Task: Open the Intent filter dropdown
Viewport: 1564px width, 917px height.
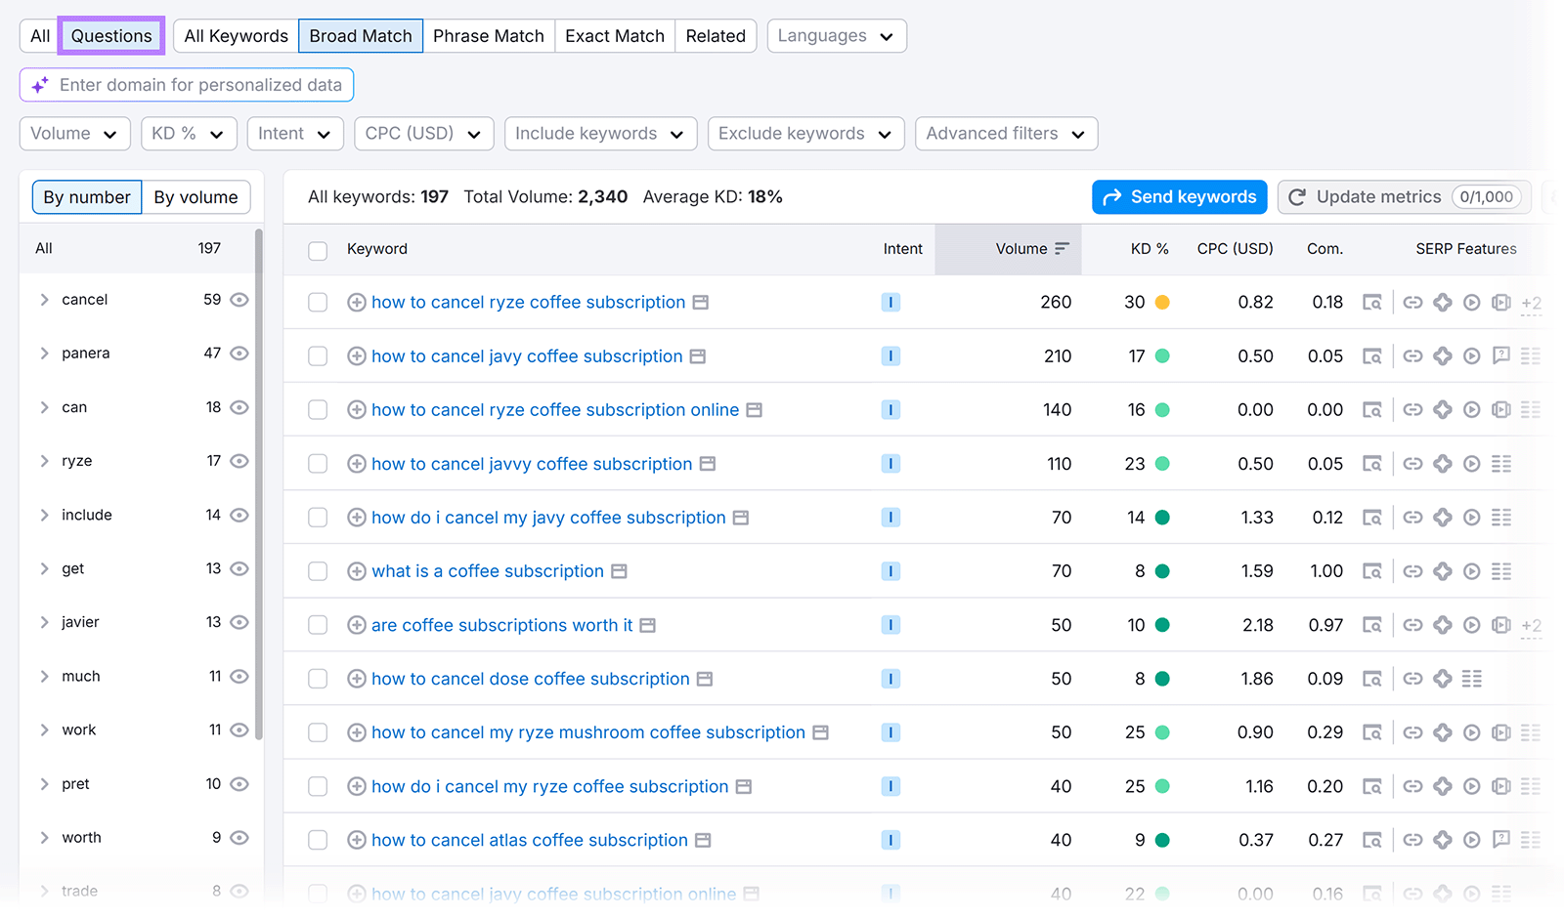Action: coord(295,134)
